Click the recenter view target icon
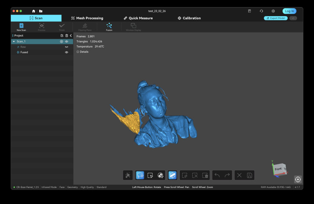314x204 pixels. click(298, 179)
